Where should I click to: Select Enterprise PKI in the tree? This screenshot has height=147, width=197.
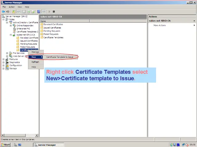pos(22,28)
